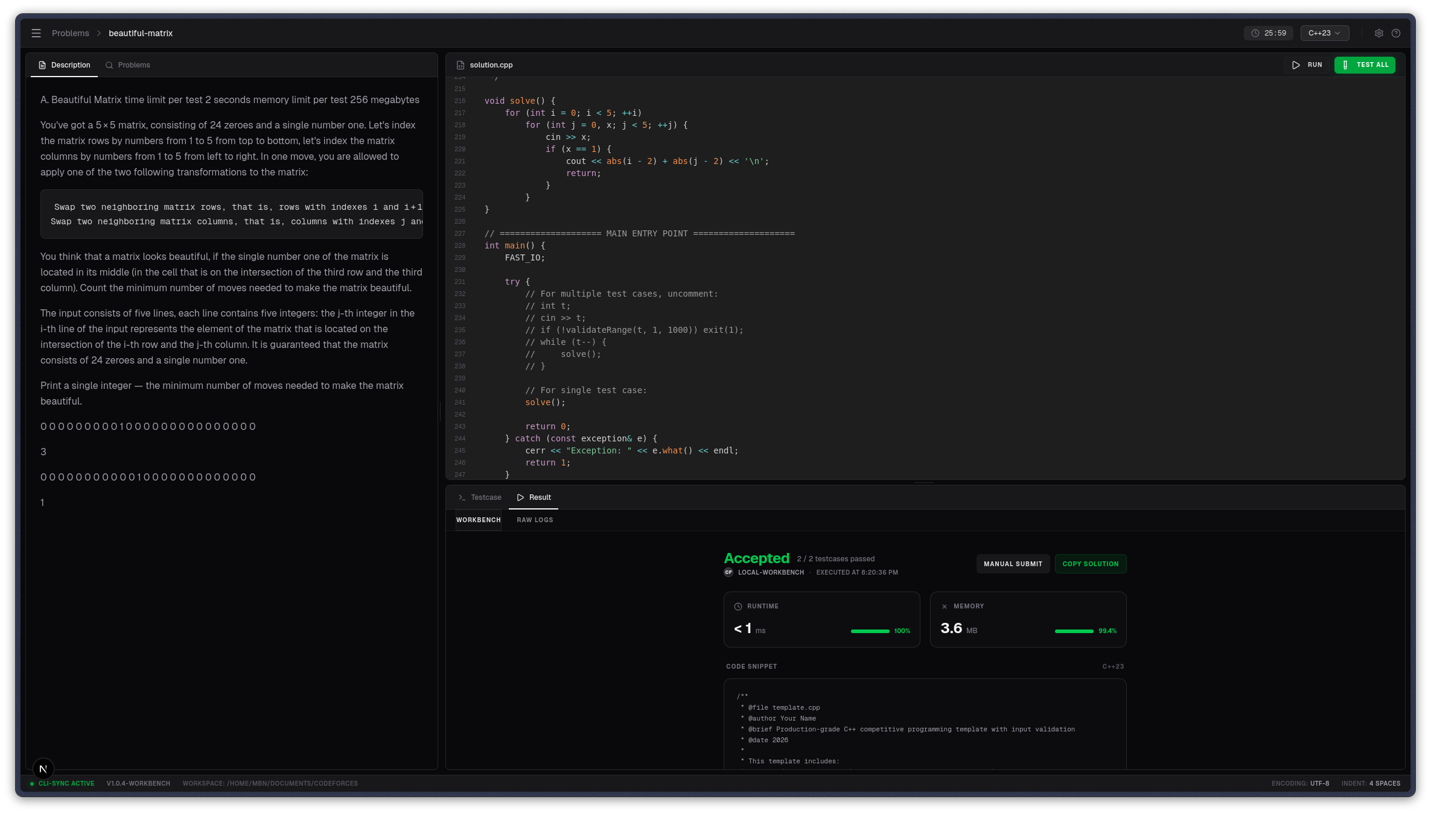Image resolution: width=1431 pixels, height=814 pixels.
Task: Click the terminal icon on Testcase tab
Action: pos(462,497)
